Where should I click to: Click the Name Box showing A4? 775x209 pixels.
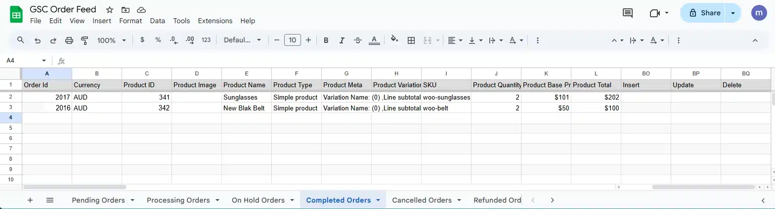pos(25,61)
